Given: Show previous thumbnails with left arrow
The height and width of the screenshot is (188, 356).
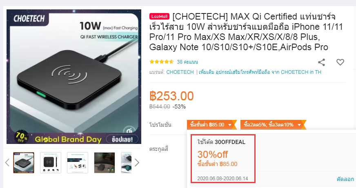Looking at the screenshot, I should coord(7,162).
